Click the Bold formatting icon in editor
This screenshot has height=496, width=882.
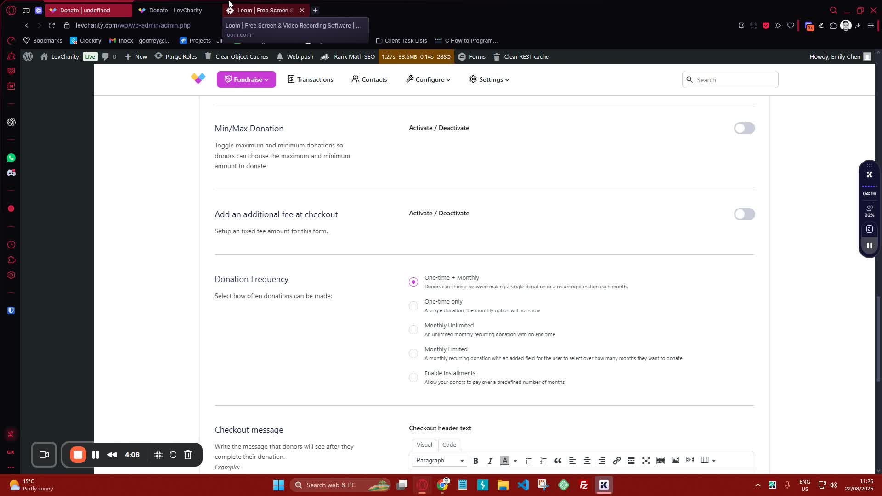click(475, 461)
